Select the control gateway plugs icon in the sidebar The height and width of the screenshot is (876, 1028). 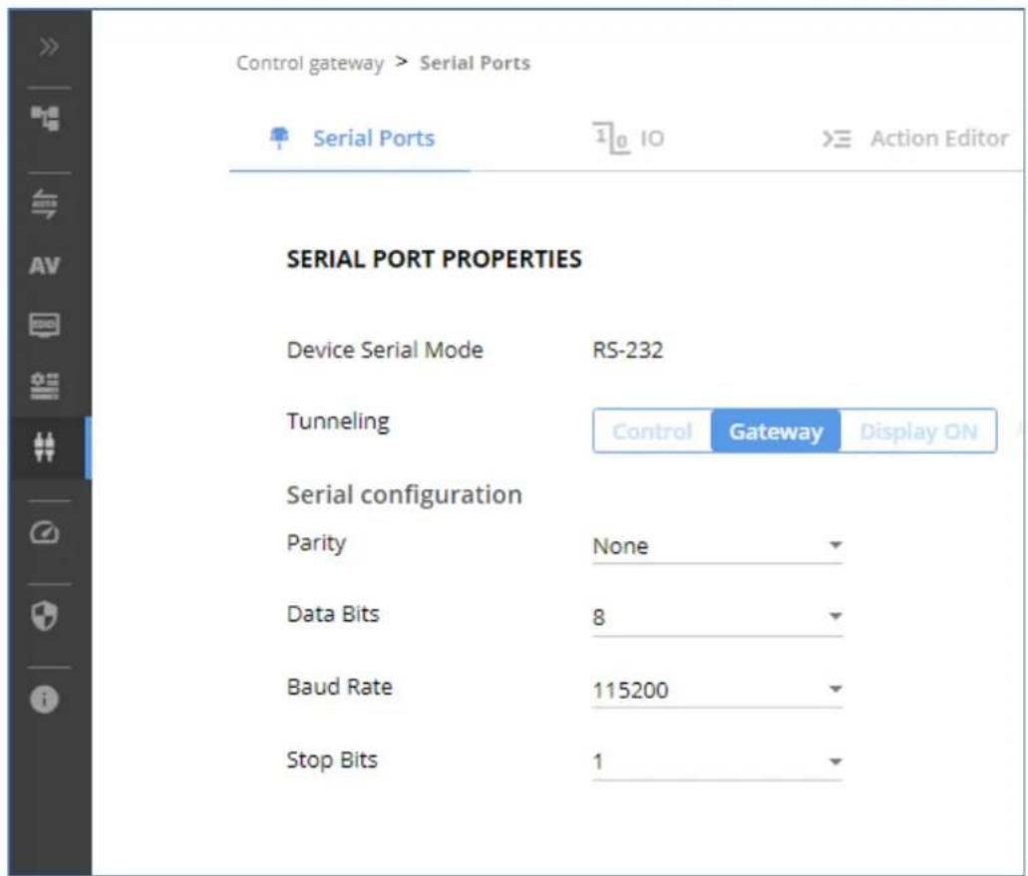tap(45, 447)
